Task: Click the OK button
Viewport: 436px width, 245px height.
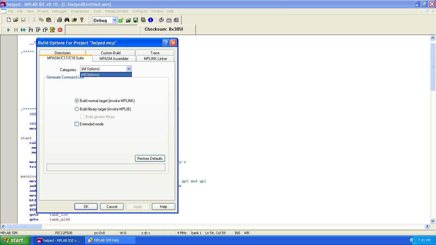Action: coord(86,207)
